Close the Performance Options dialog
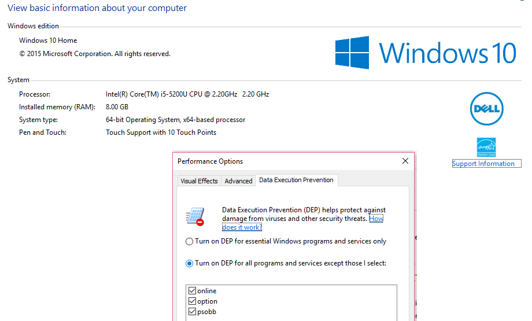Image resolution: width=532 pixels, height=321 pixels. tap(405, 161)
